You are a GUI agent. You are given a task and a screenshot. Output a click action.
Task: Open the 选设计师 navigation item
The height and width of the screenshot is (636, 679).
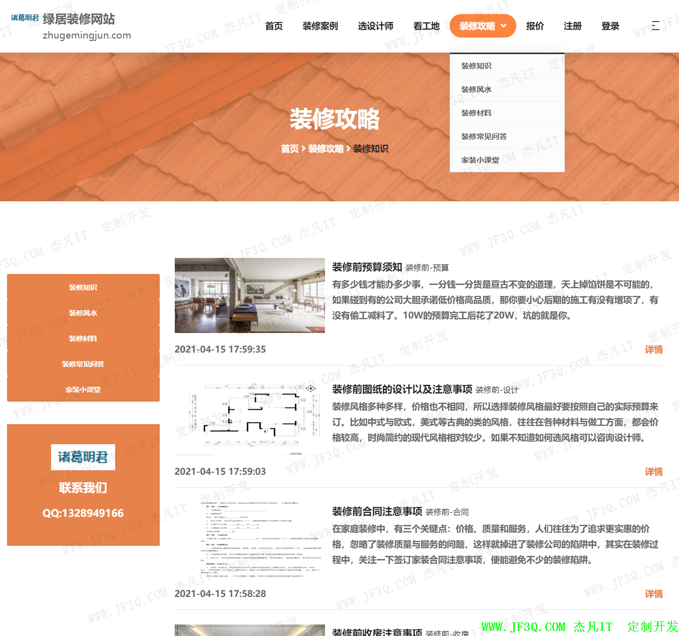click(376, 26)
